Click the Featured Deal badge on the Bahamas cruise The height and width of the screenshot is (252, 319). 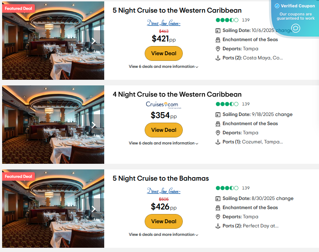(x=18, y=176)
